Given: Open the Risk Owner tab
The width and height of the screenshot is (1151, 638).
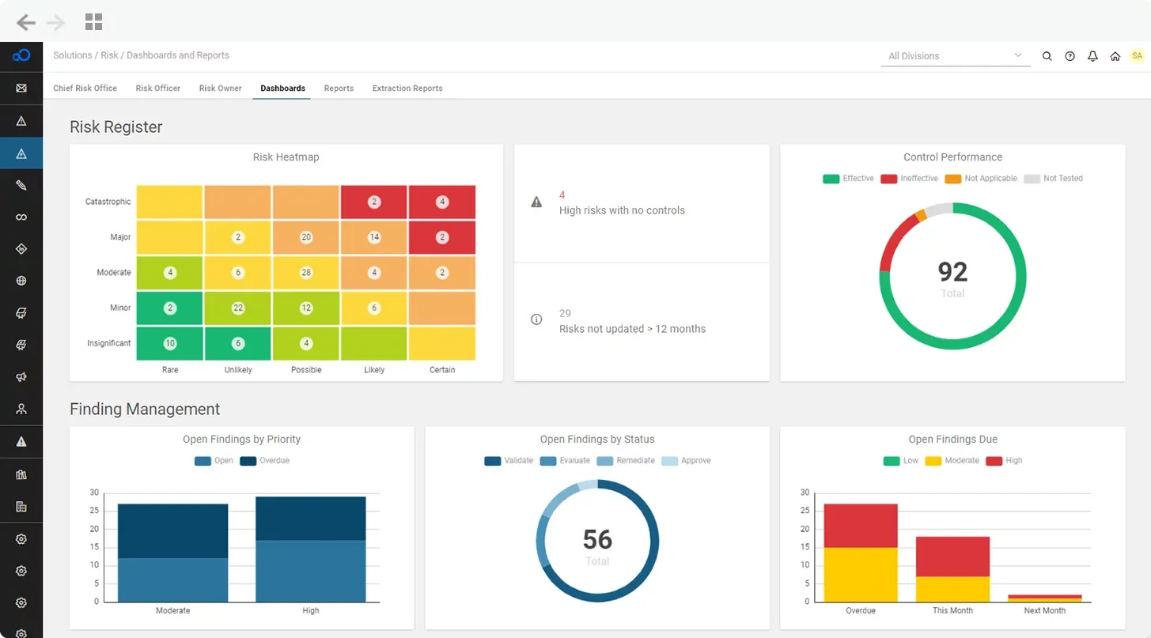Looking at the screenshot, I should (x=221, y=89).
